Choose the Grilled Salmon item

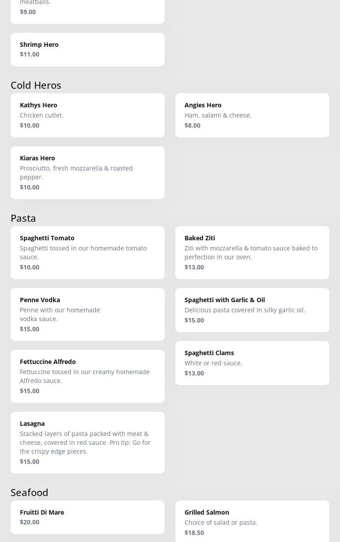252,521
